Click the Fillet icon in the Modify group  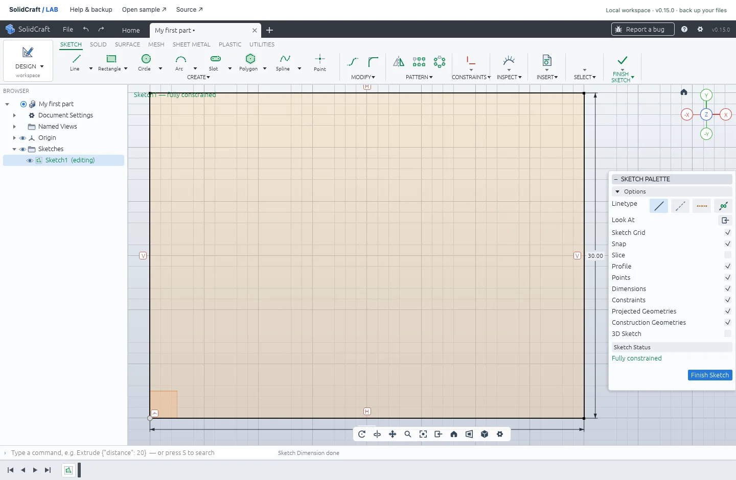point(373,62)
